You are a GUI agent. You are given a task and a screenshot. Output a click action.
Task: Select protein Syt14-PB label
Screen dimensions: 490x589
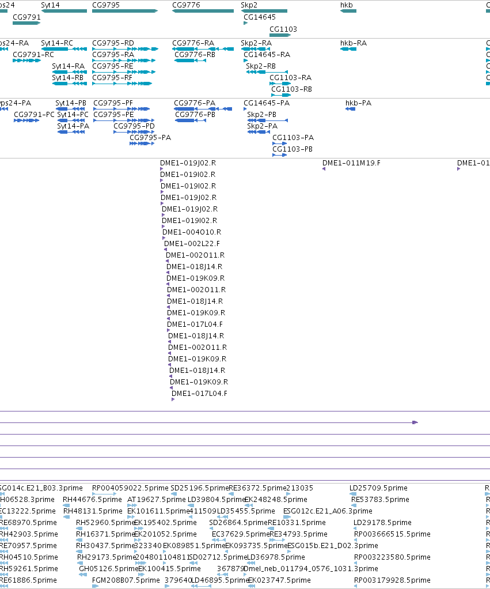[71, 103]
